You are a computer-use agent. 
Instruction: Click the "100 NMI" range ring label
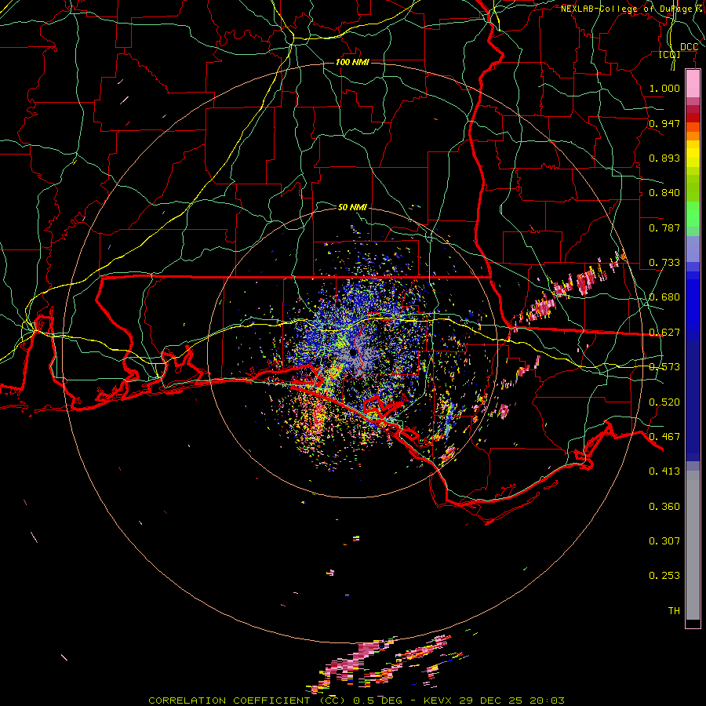click(352, 62)
